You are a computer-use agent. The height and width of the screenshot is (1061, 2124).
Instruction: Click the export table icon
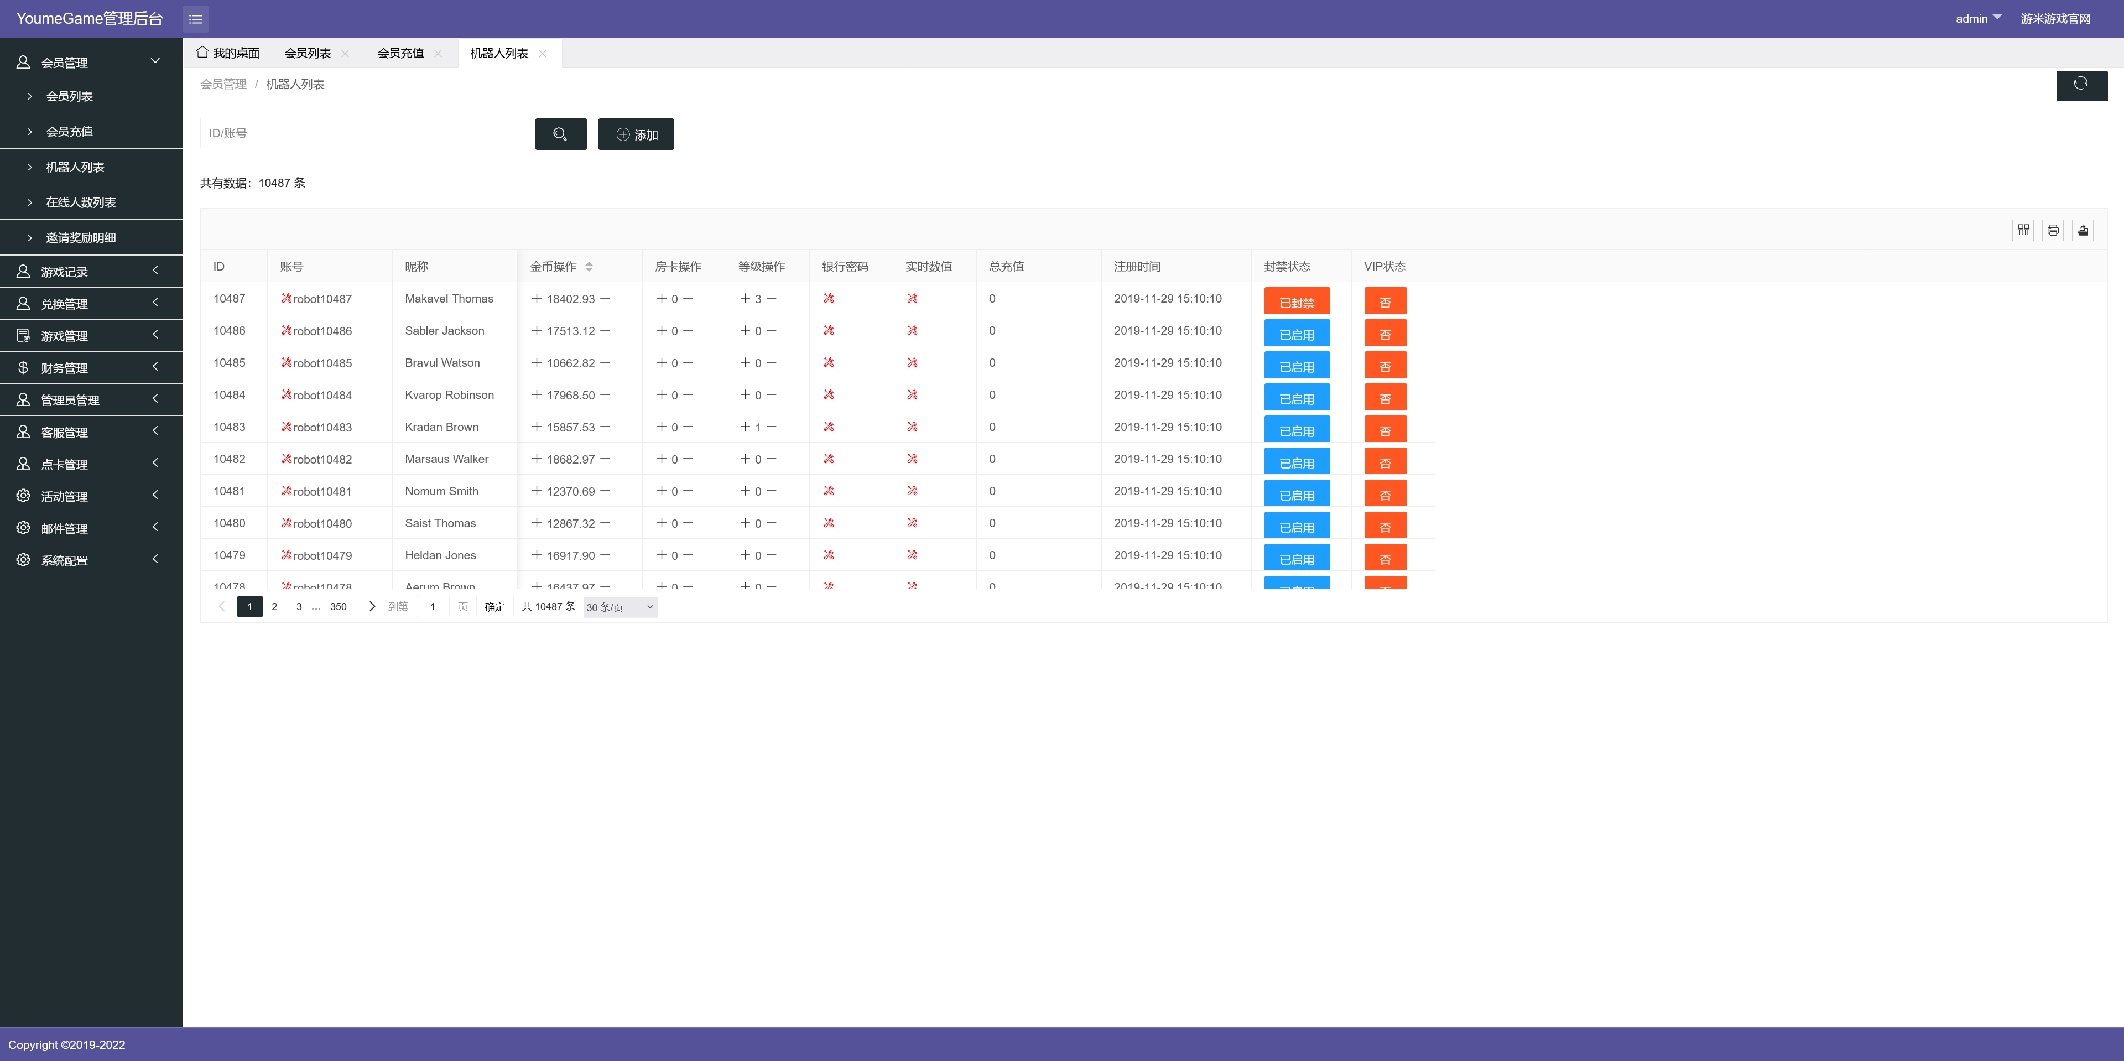(2082, 230)
